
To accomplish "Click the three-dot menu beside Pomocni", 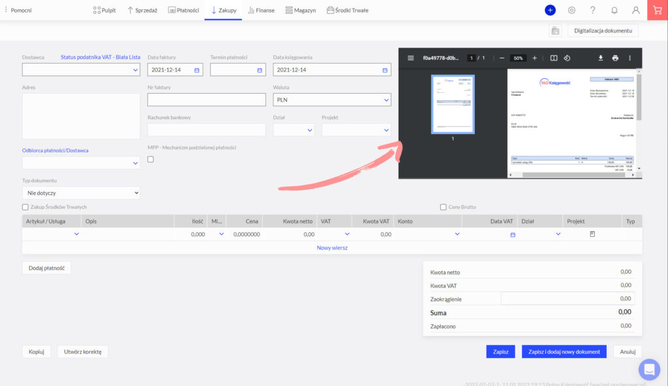I will [x=5, y=9].
